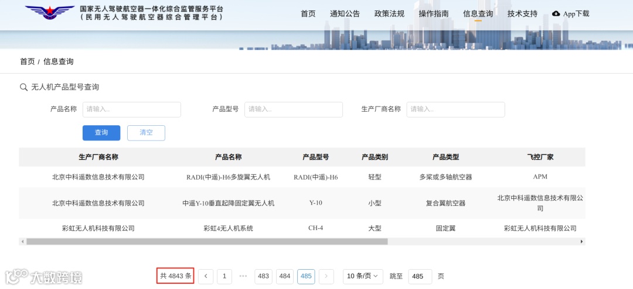Click the 轻型 category cell
The width and height of the screenshot is (633, 289).
coord(375,177)
